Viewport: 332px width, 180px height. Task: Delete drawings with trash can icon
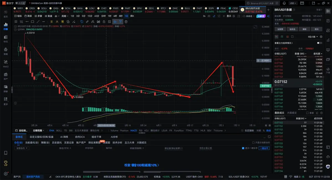point(126,21)
